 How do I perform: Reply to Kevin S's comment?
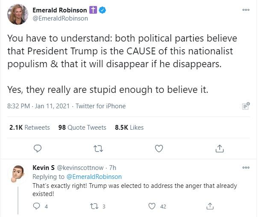(37, 206)
